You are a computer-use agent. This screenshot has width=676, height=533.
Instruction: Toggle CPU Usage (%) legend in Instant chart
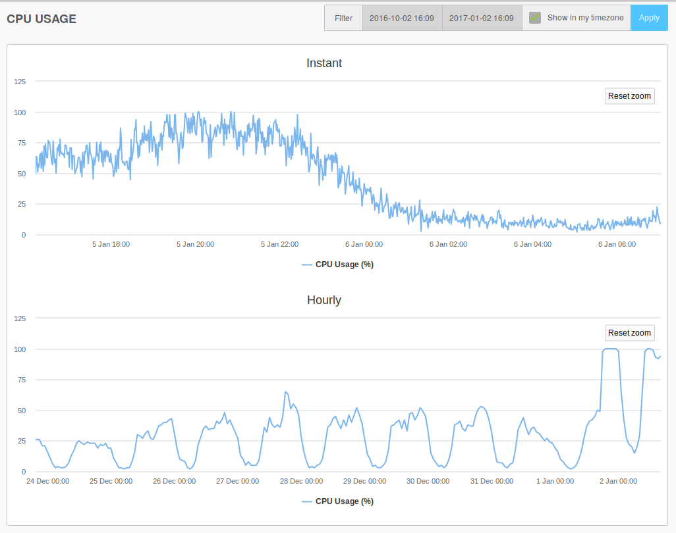(x=344, y=265)
